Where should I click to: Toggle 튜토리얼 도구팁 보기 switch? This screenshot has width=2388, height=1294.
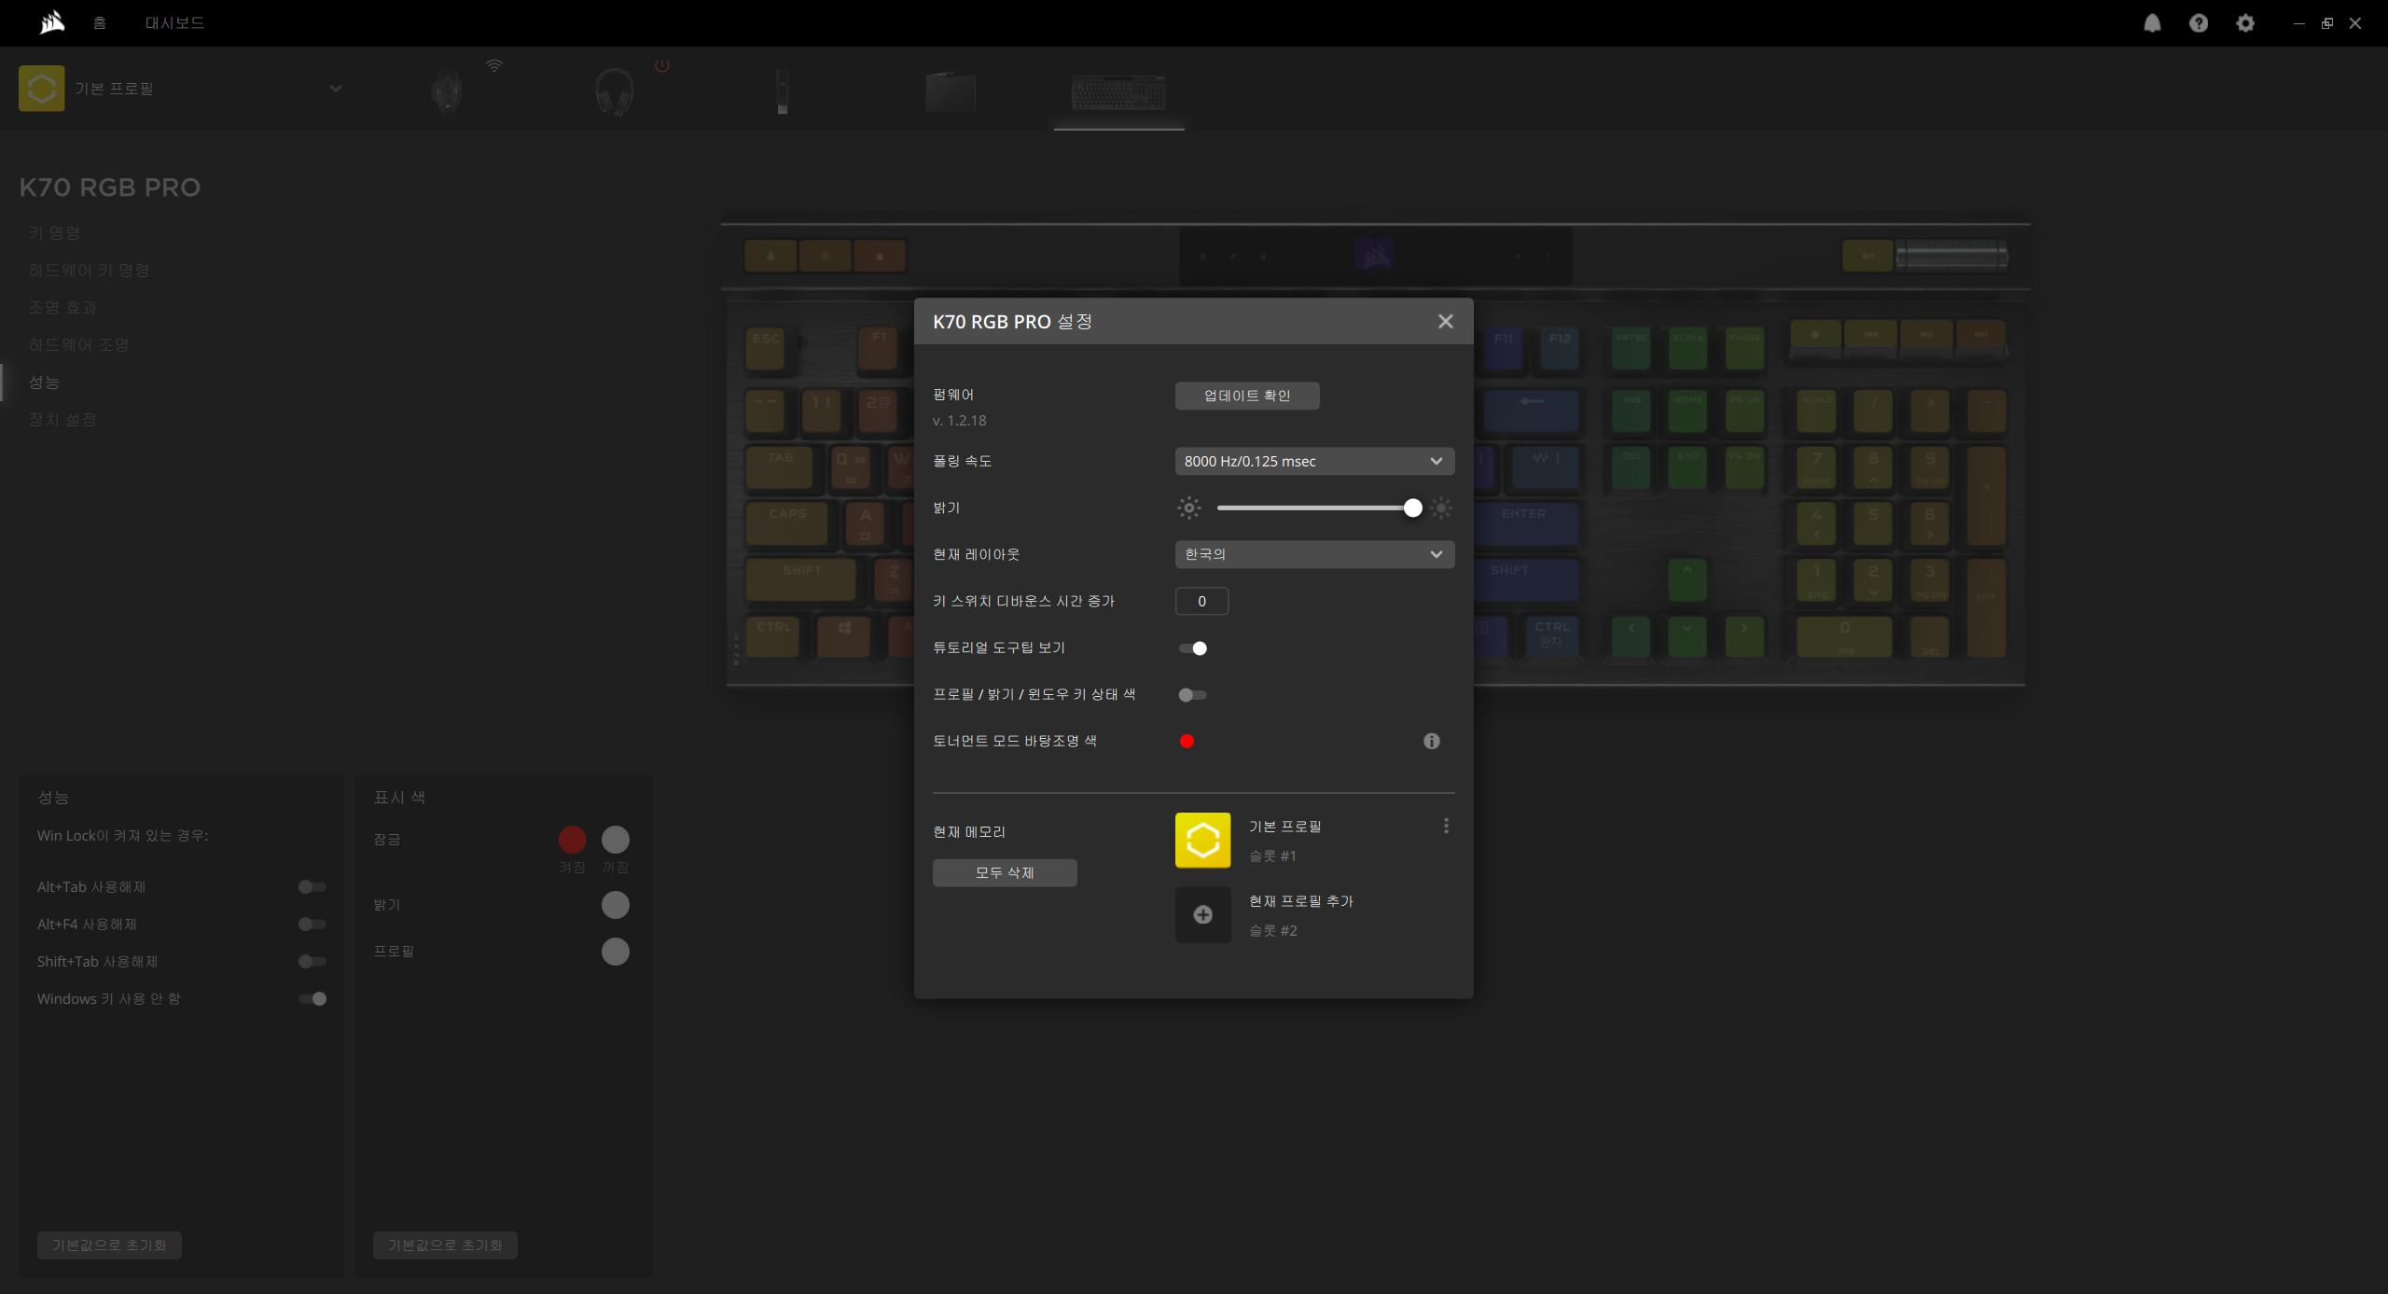(1192, 647)
